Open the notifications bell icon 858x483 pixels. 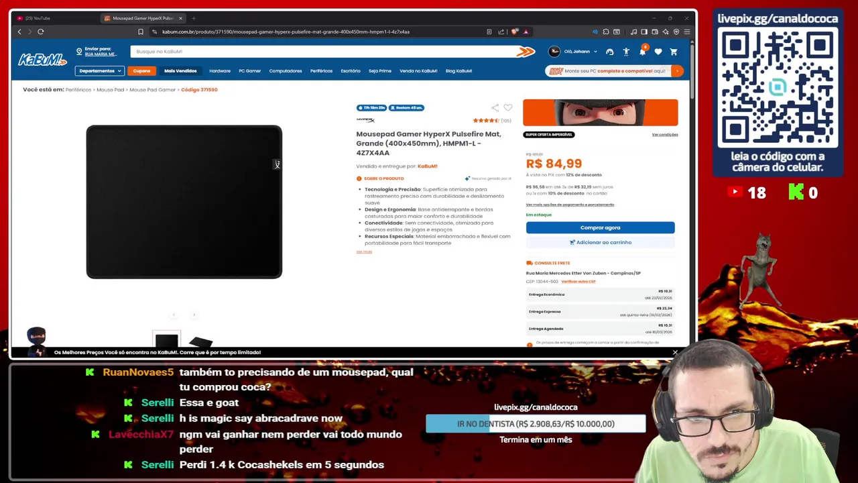pyautogui.click(x=642, y=52)
